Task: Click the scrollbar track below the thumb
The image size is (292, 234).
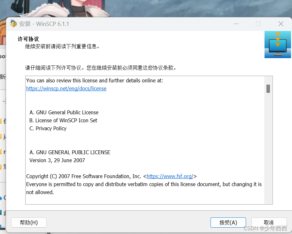Action: pos(268,149)
